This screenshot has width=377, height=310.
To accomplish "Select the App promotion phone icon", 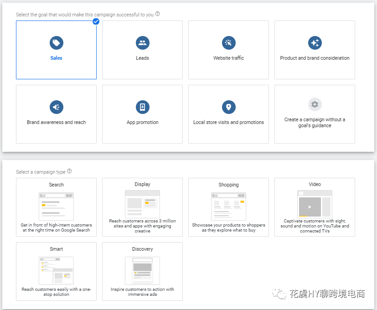I will pyautogui.click(x=142, y=107).
